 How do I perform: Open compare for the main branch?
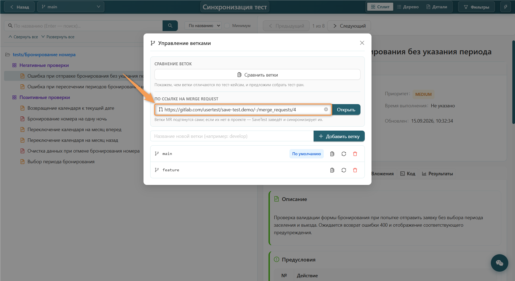tap(332, 154)
